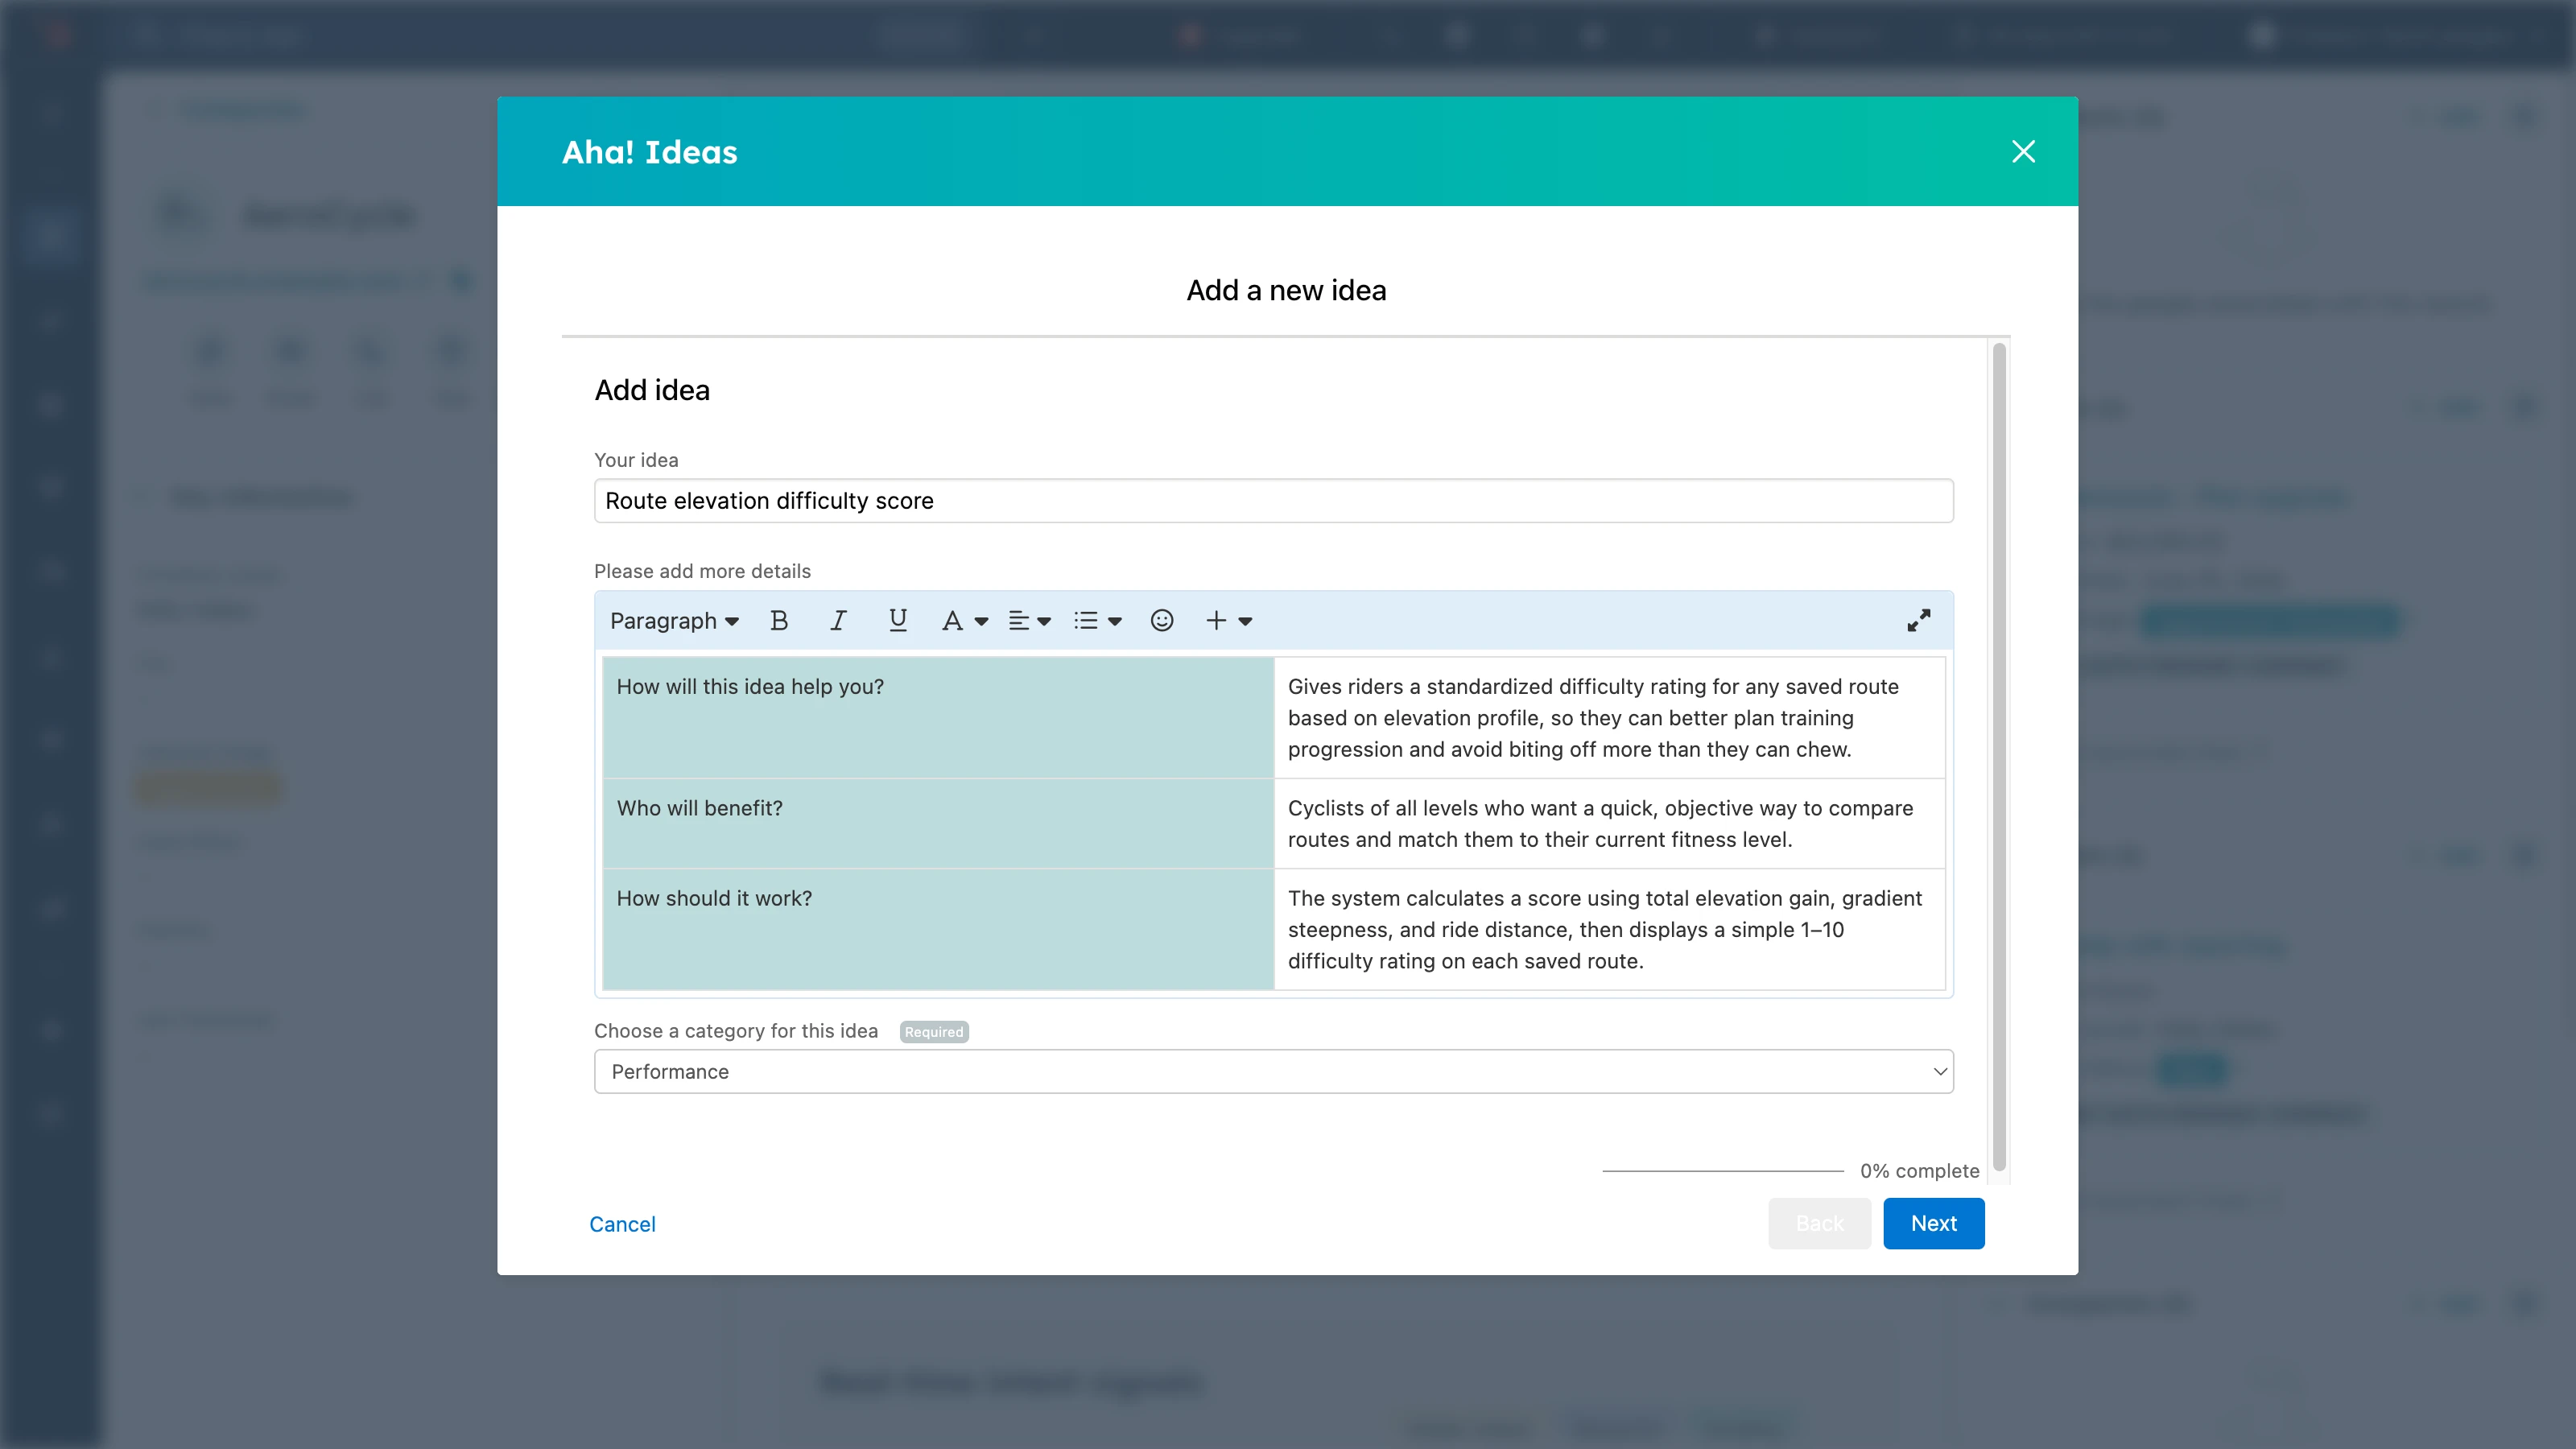Open the text alignment dropdown
This screenshot has width=2576, height=1449.
coord(1029,621)
